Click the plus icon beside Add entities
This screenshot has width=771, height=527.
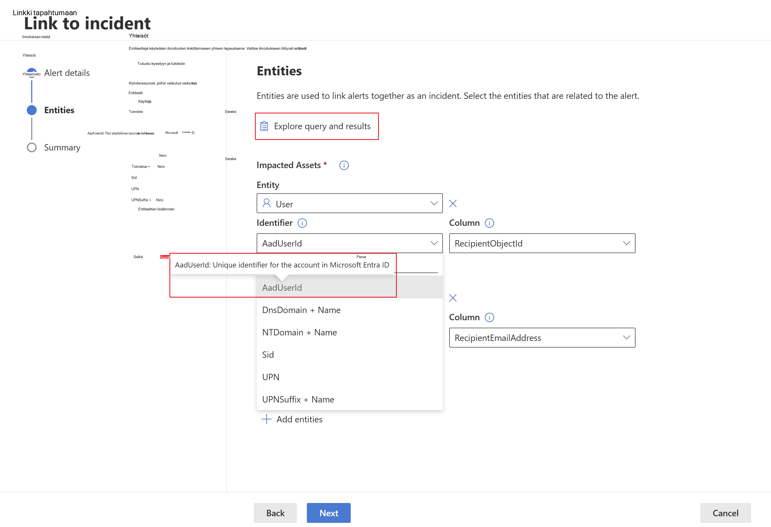266,419
